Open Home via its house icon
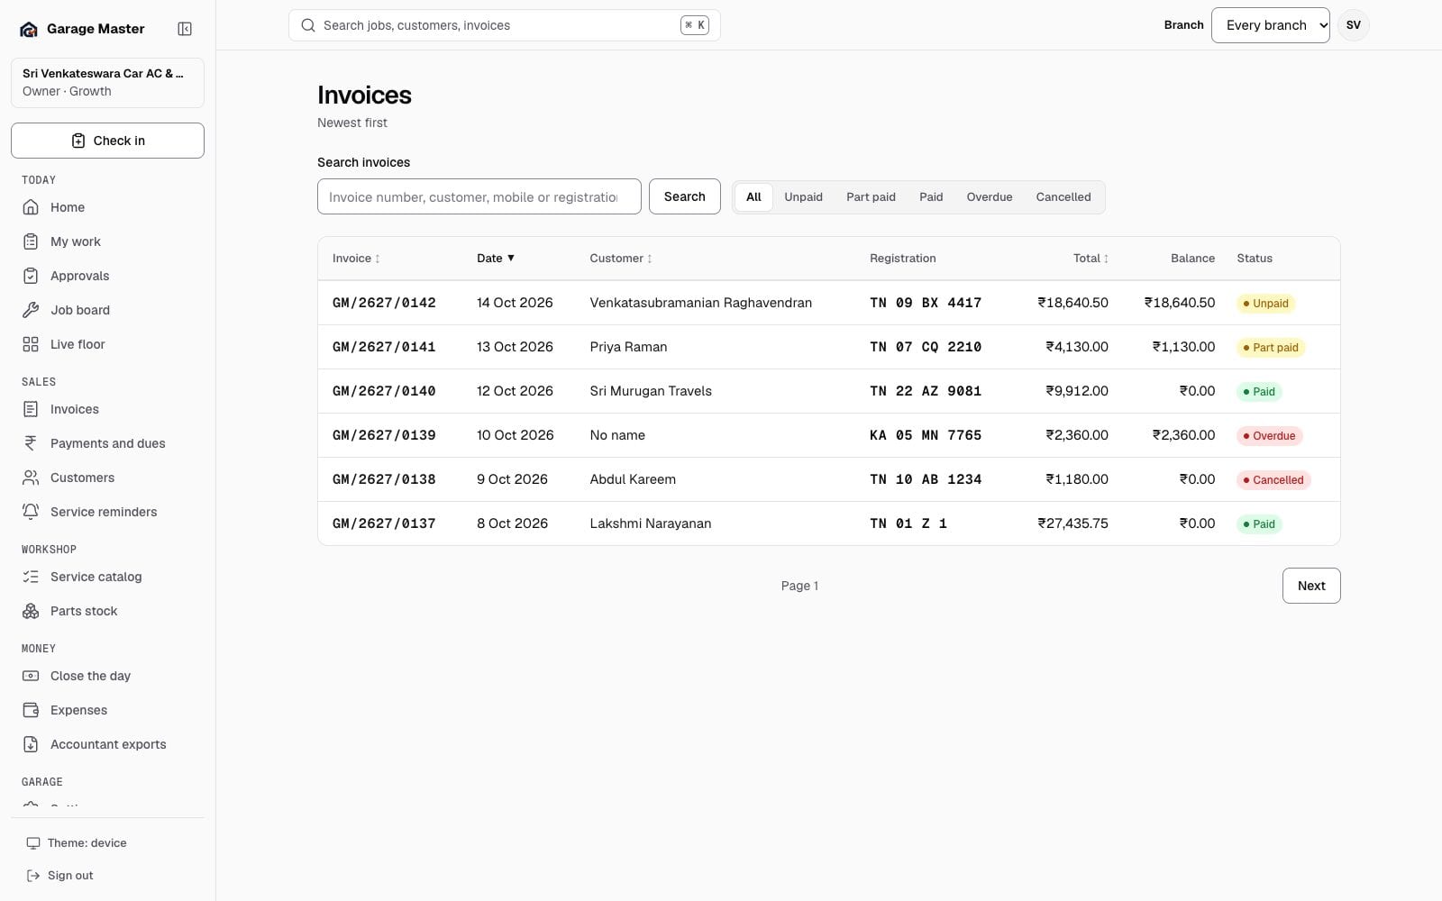 (x=31, y=207)
